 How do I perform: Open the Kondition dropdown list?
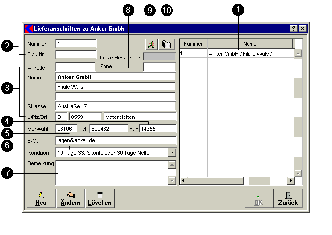[x=171, y=153]
